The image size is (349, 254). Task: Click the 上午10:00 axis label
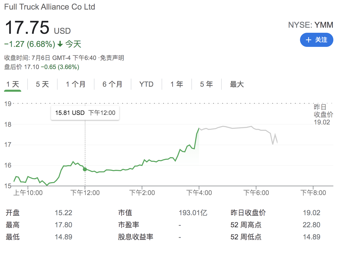click(x=28, y=193)
